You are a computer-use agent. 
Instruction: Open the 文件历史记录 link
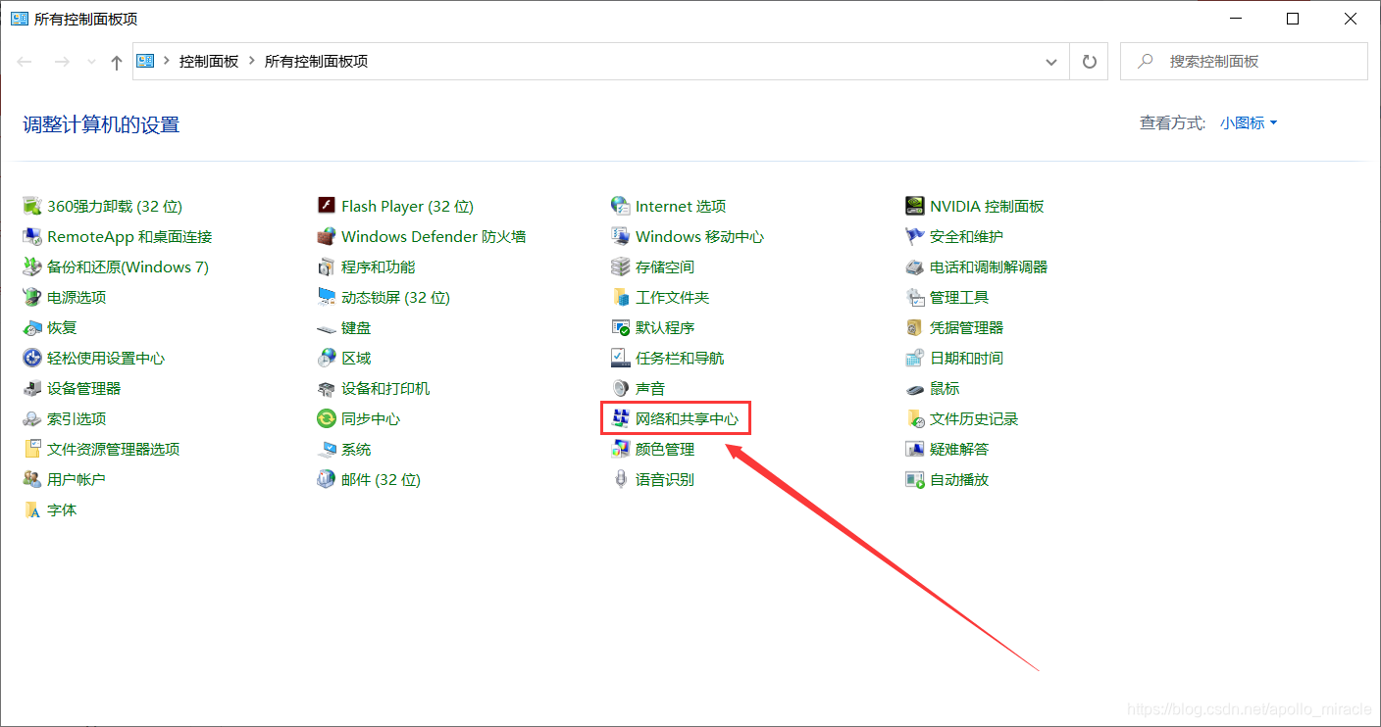pyautogui.click(x=974, y=418)
